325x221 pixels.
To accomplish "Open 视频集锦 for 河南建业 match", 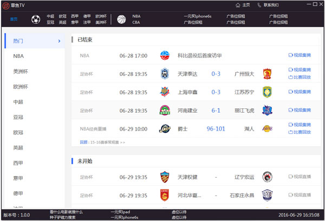I will pos(300,110).
